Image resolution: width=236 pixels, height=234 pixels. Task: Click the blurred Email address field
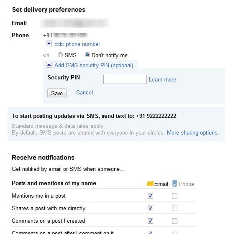(75, 23)
